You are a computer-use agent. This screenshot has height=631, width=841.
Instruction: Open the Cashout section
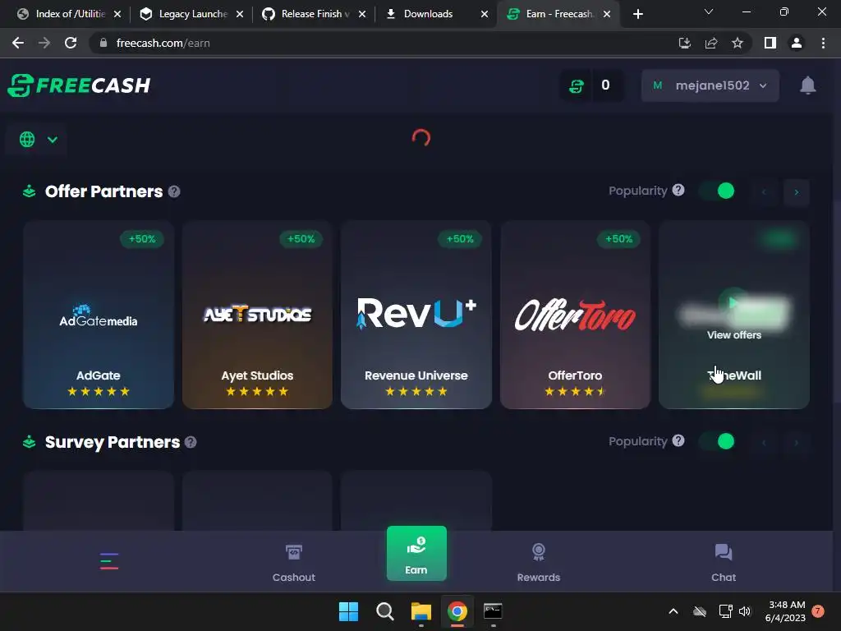click(294, 563)
